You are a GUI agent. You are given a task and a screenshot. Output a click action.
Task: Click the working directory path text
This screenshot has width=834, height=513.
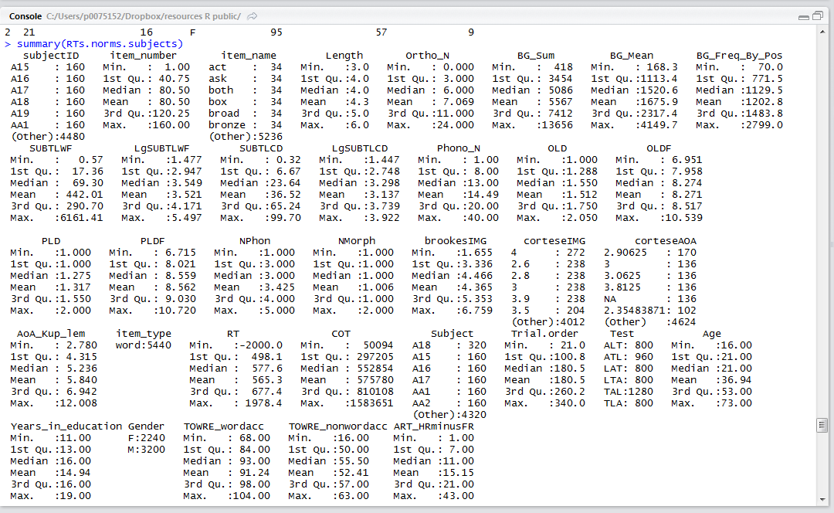pyautogui.click(x=144, y=16)
